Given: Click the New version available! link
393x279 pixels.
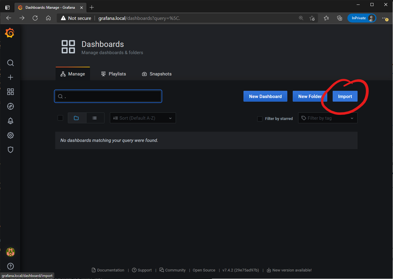Looking at the screenshot, I should [289, 270].
